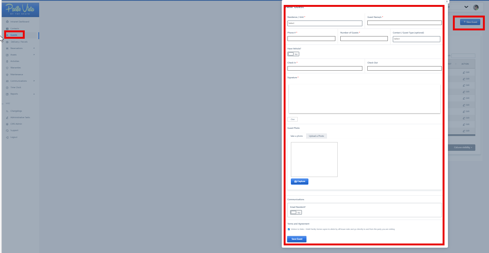Click the Maintenance icon in sidebar
489x253 pixels.
(8, 74)
